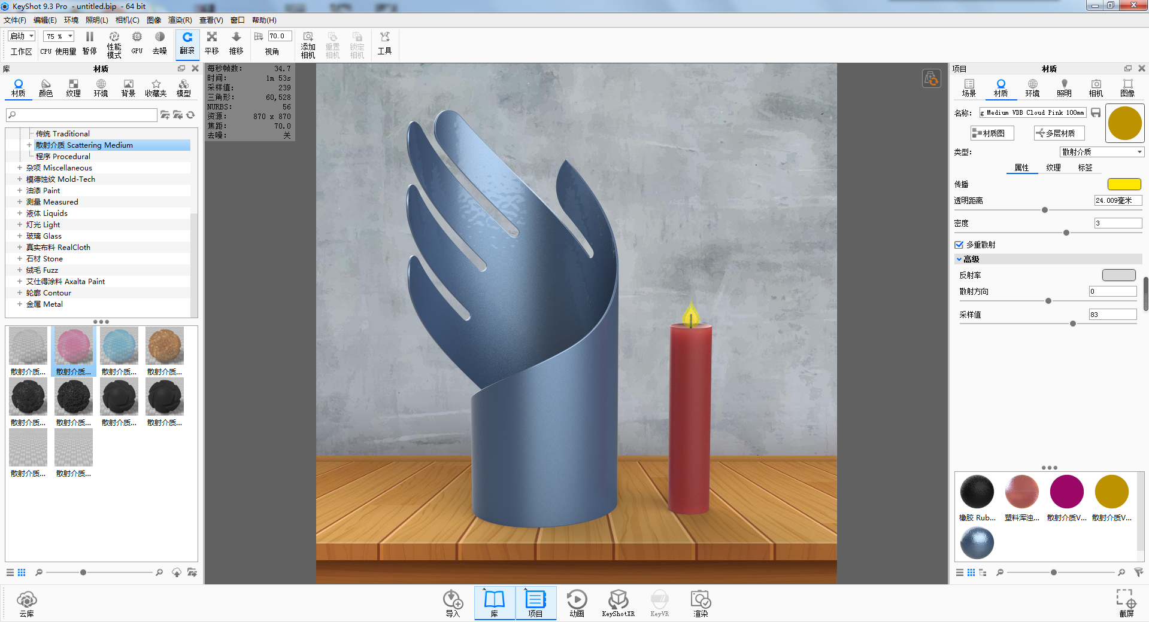Open the Image (图像) project tab
1149x622 pixels.
[1127, 88]
